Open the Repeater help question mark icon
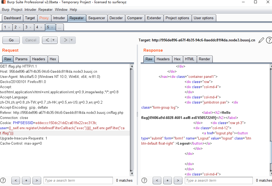 [269, 40]
